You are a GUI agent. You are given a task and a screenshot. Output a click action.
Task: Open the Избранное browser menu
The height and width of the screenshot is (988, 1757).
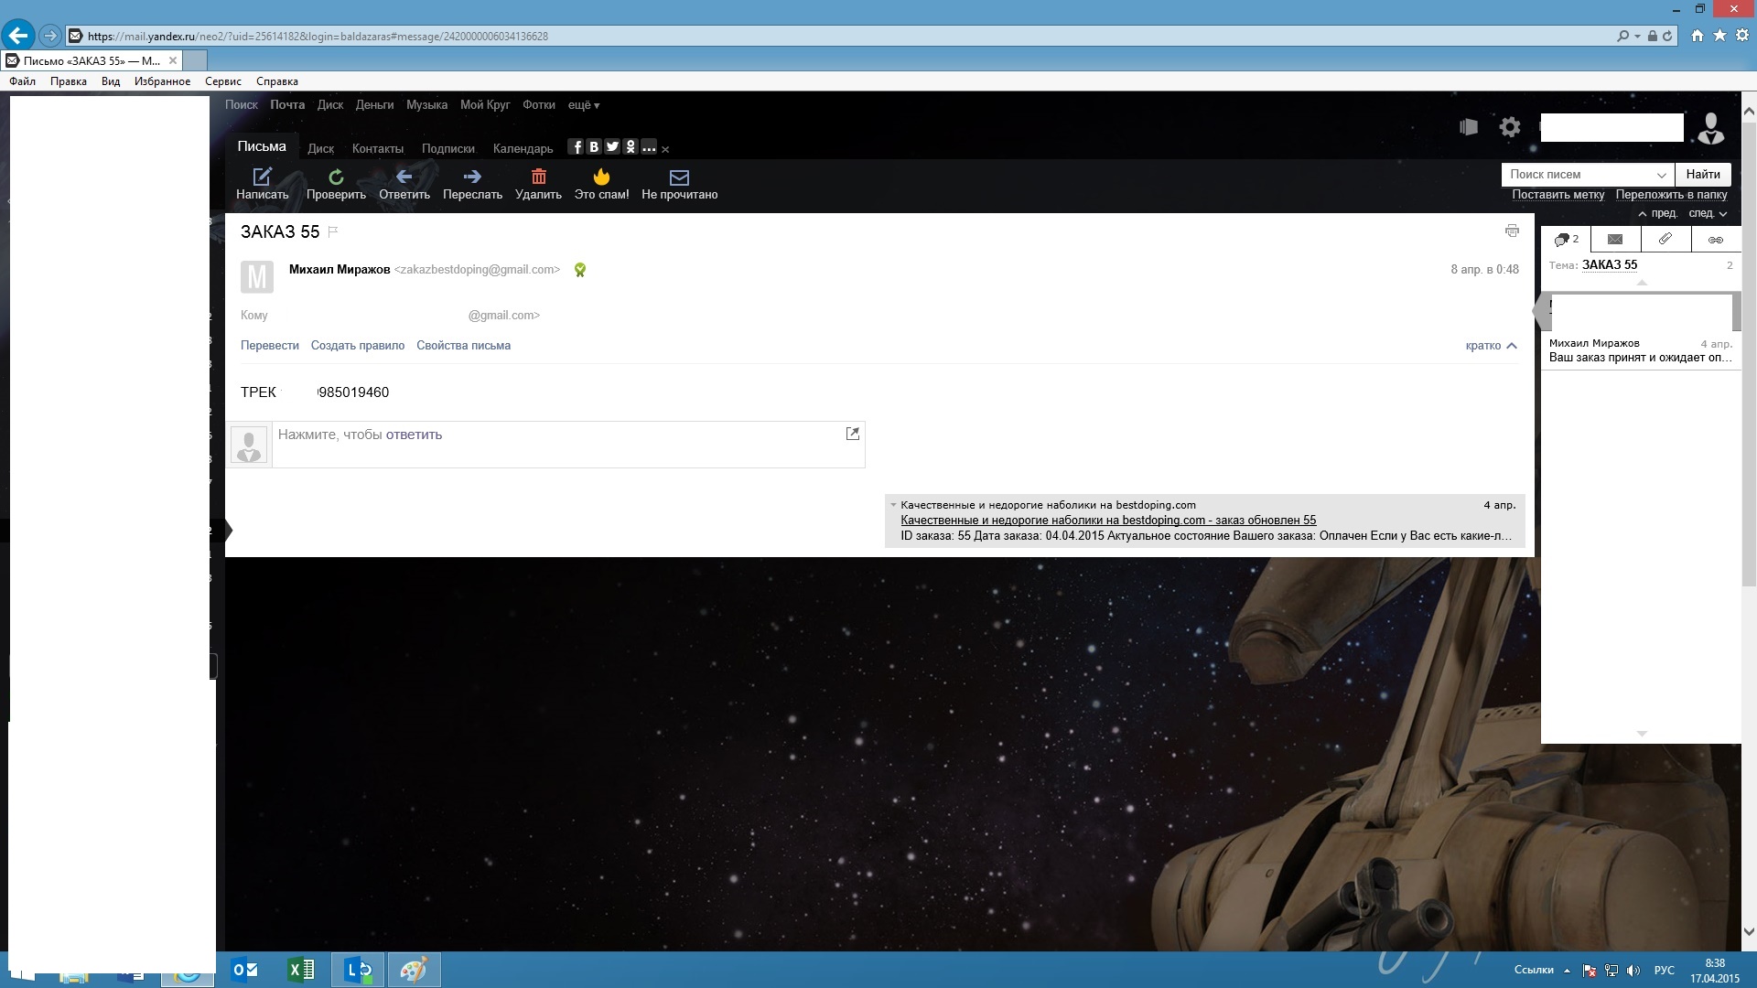click(162, 81)
